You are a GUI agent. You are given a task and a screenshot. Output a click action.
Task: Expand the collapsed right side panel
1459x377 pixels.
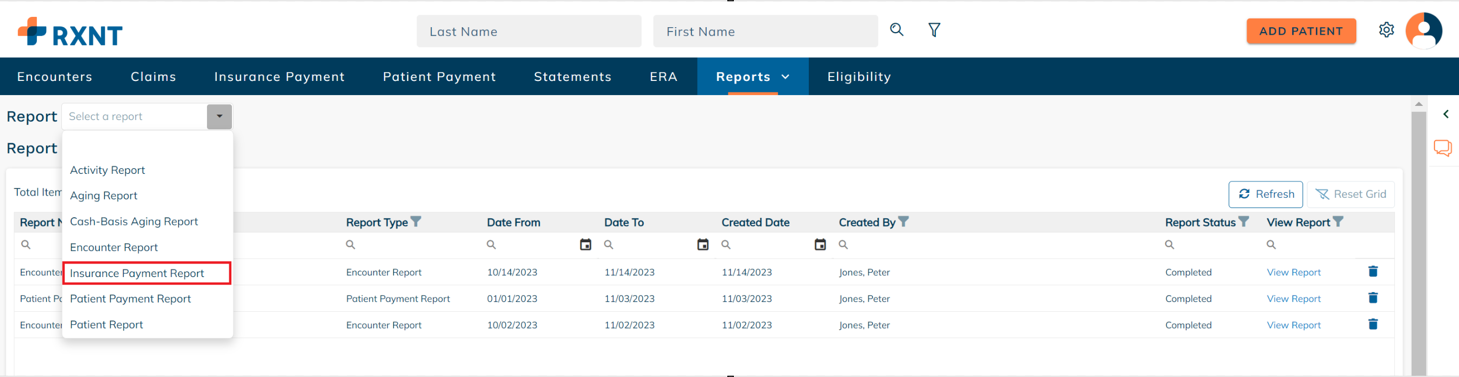pyautogui.click(x=1445, y=114)
